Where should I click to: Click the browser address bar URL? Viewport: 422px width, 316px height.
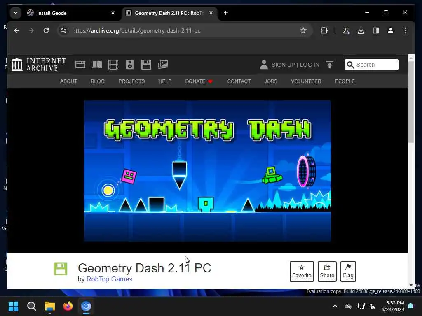click(x=136, y=30)
